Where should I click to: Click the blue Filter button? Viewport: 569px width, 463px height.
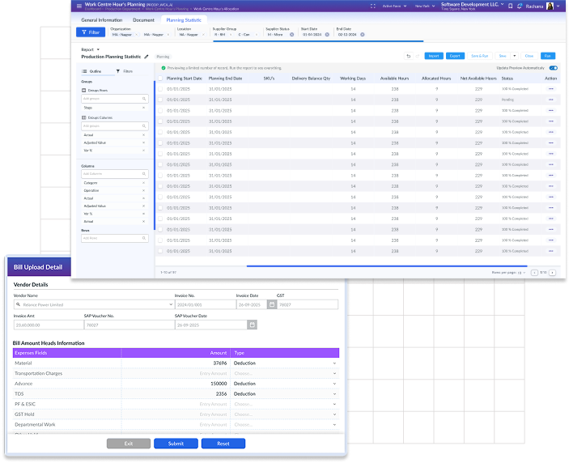[91, 32]
